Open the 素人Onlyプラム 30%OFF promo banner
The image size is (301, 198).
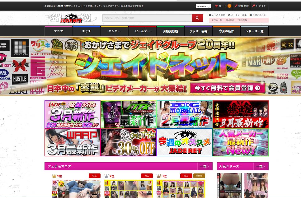(129, 142)
